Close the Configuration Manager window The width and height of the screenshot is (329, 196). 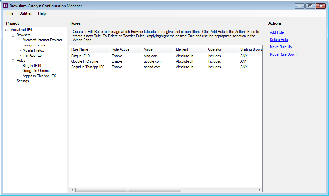coord(321,6)
